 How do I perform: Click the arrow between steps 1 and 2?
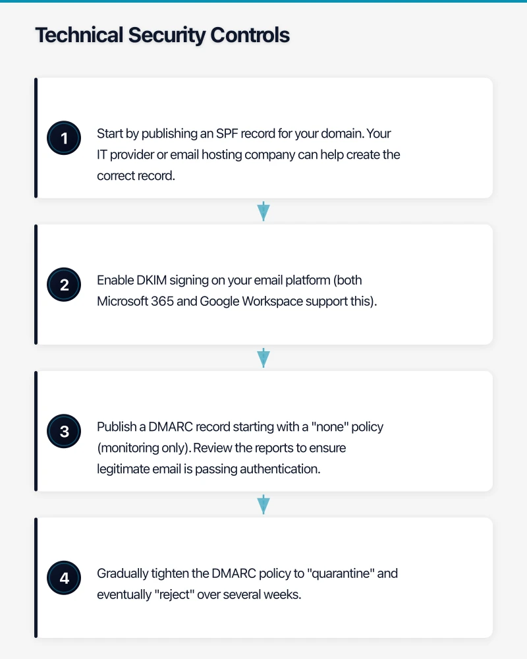pos(263,212)
